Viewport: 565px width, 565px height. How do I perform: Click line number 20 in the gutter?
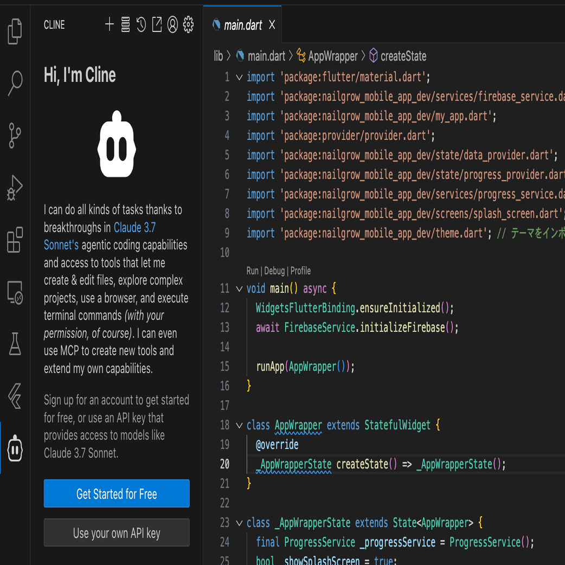click(x=224, y=464)
